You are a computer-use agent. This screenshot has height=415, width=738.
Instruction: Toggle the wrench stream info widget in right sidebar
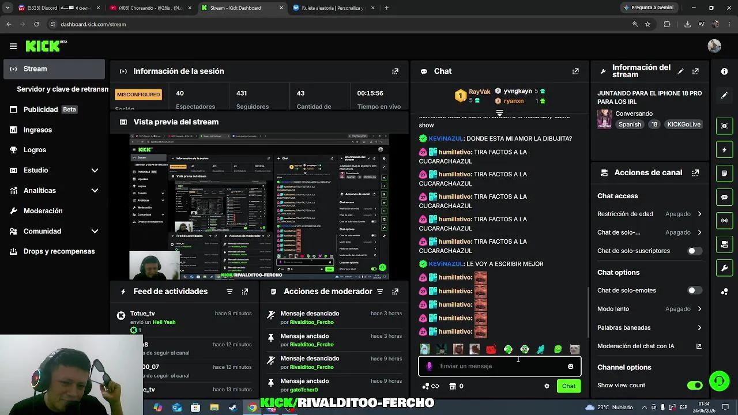[724, 268]
